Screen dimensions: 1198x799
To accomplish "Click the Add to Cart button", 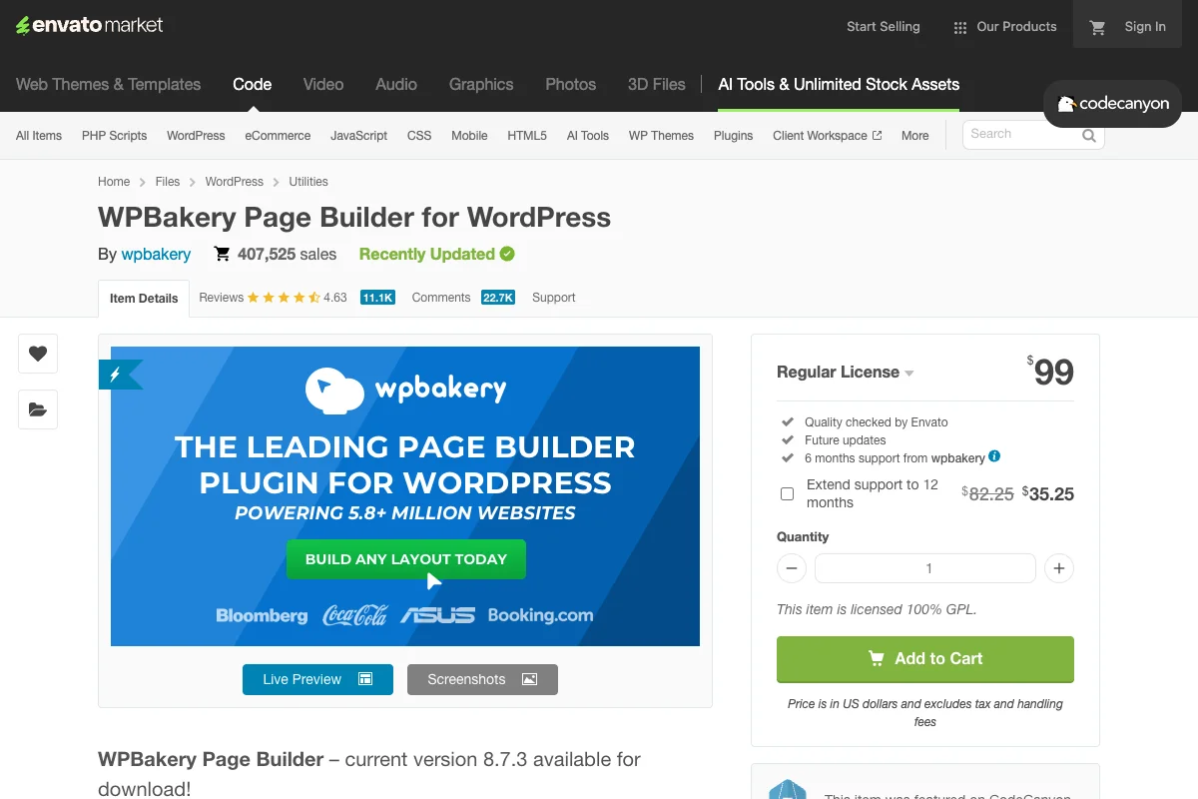I will (925, 659).
